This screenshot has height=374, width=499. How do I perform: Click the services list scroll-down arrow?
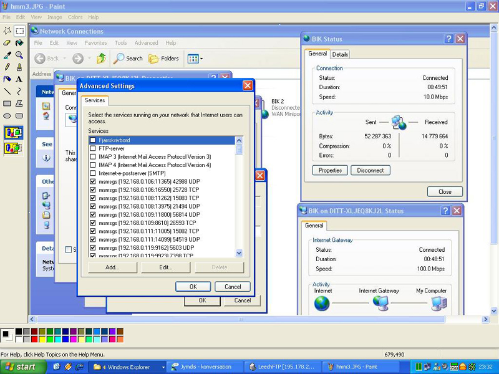pos(239,253)
